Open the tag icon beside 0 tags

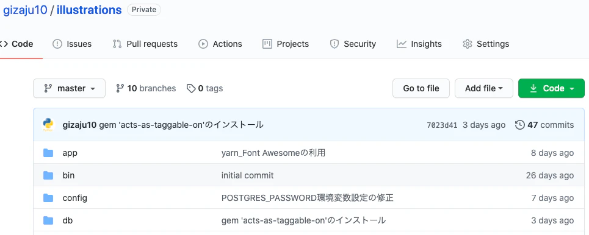pyautogui.click(x=191, y=88)
